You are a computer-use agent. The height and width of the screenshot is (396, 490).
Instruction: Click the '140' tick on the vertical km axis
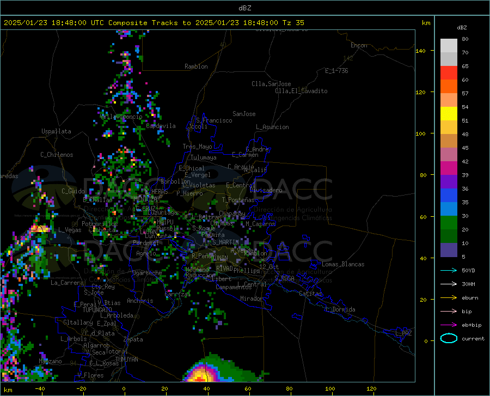point(420,51)
